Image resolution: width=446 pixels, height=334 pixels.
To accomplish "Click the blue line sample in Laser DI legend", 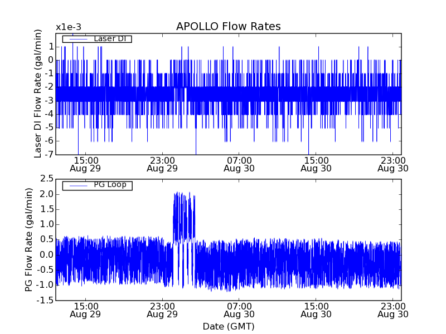I will coord(77,38).
